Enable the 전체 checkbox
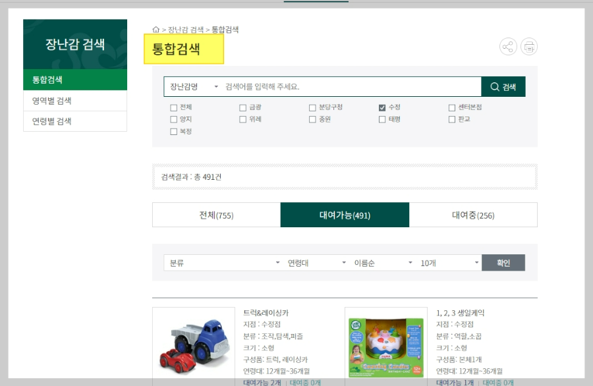 [x=173, y=107]
